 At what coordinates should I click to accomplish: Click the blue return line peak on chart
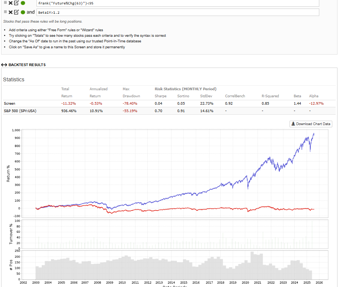pos(314,134)
